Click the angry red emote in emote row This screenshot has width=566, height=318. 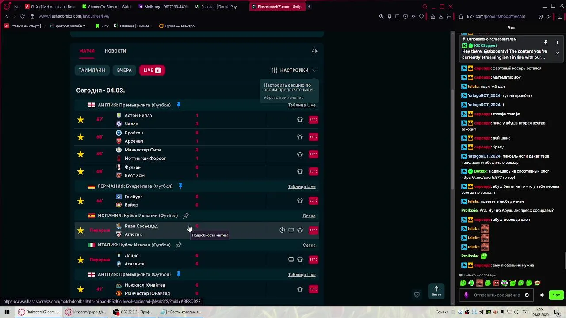(496, 283)
